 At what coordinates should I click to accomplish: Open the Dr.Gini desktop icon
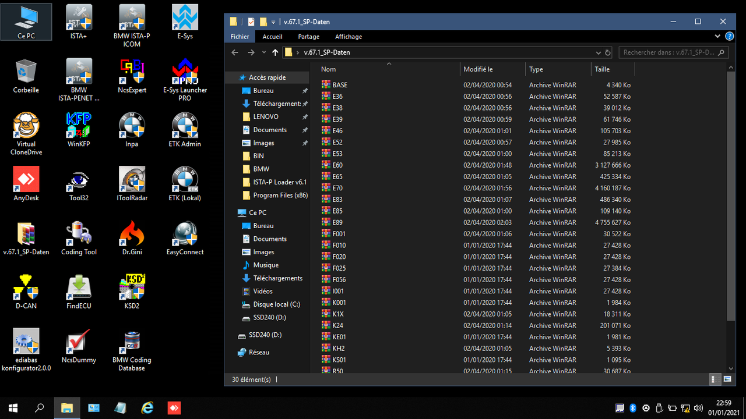click(x=132, y=238)
